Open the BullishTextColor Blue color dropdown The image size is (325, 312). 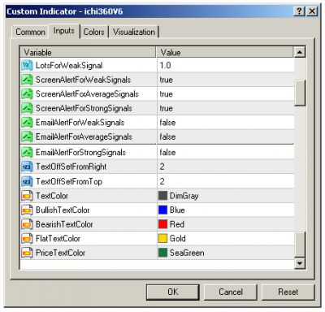click(x=225, y=210)
